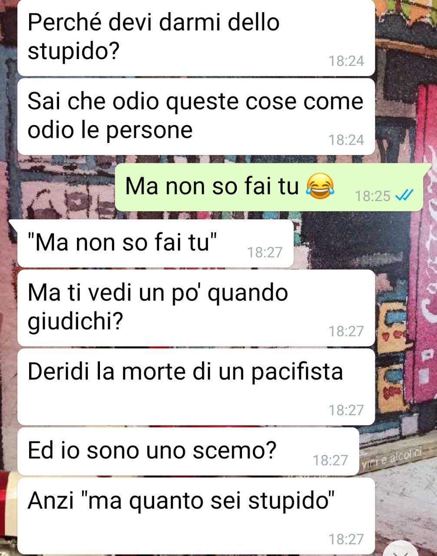This screenshot has width=437, height=556.
Task: Click the 18:25 timestamp on sent message
Action: (373, 196)
